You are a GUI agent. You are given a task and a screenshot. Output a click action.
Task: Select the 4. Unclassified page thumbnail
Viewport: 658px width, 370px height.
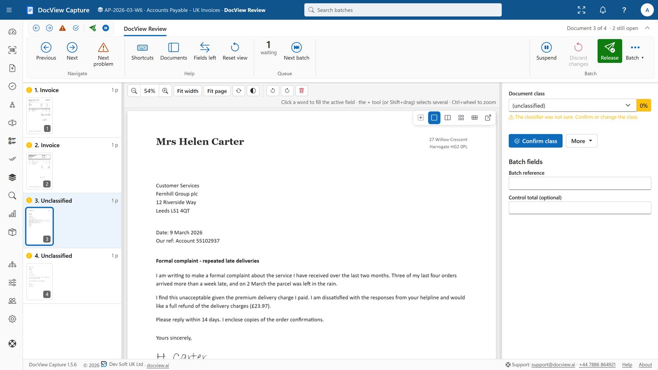tap(39, 282)
